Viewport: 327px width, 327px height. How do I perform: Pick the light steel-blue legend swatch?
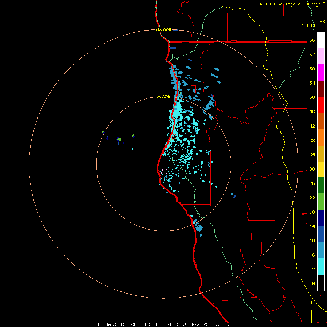[x=321, y=250]
